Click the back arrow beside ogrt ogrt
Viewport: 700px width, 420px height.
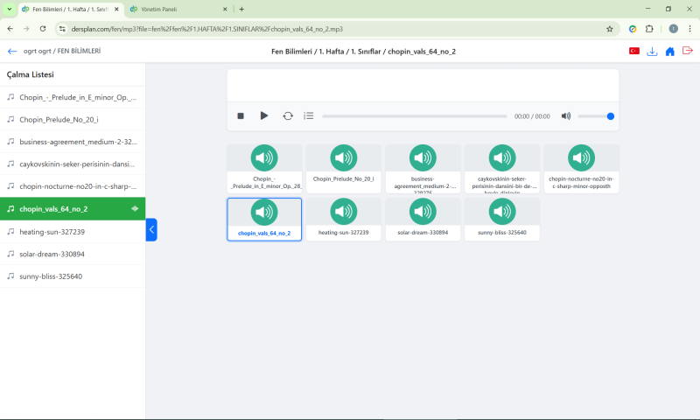point(12,52)
